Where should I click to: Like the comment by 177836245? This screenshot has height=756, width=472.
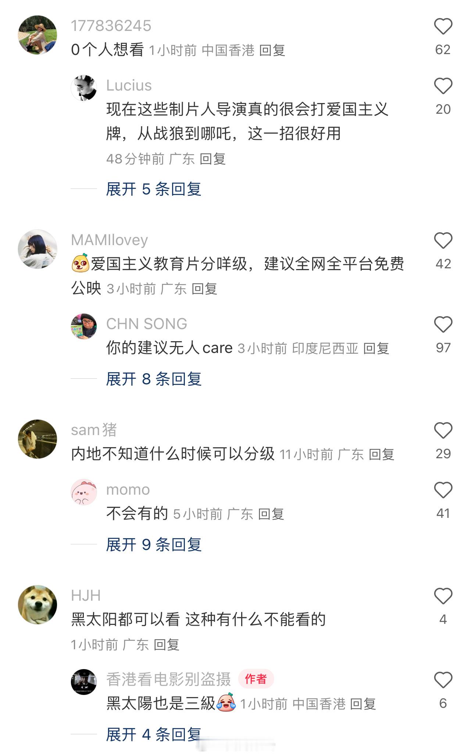coord(443,27)
